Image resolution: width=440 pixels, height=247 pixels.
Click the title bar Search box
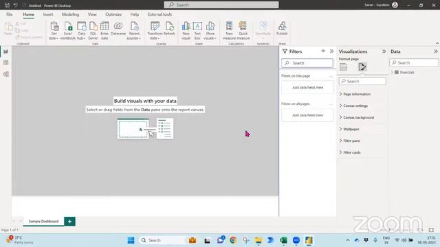coord(221,5)
